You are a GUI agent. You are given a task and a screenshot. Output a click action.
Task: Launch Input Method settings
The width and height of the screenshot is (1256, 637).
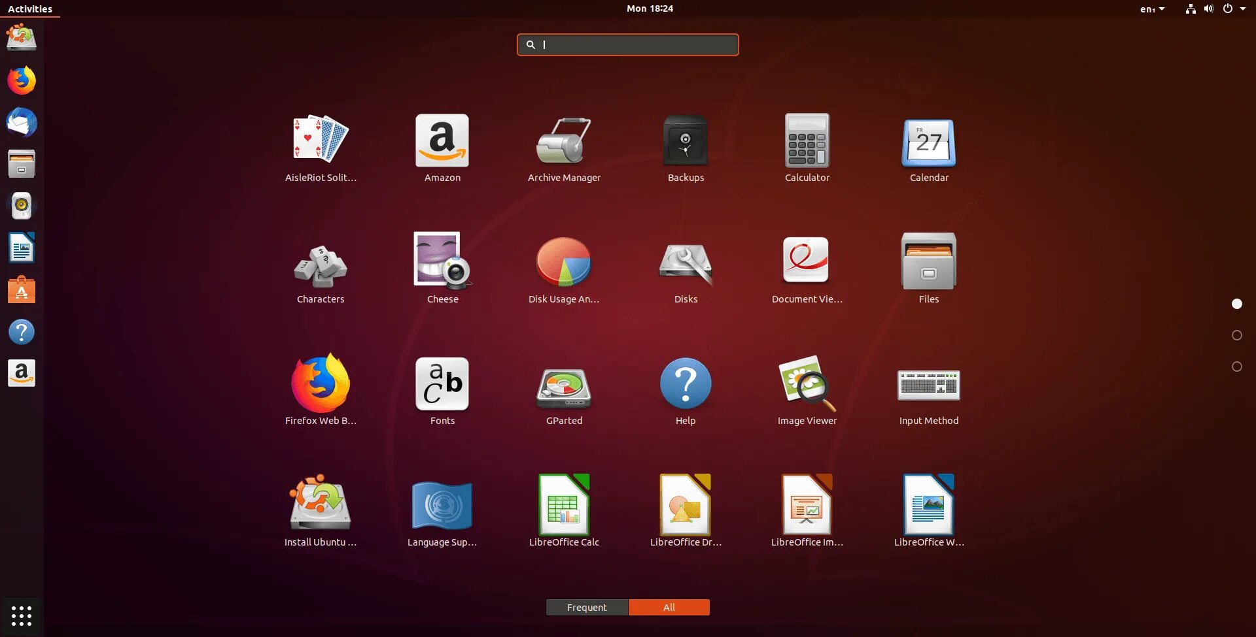[x=929, y=392]
